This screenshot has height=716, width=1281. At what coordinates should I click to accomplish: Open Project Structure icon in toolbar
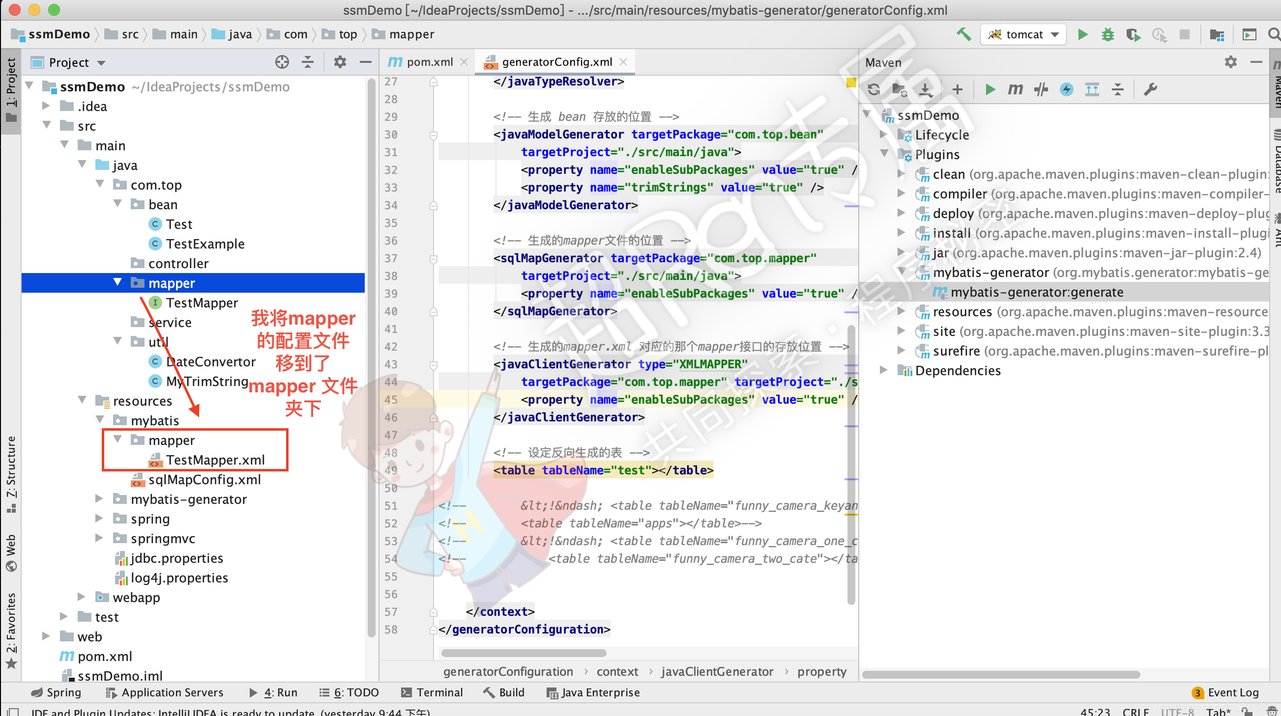pyautogui.click(x=1217, y=34)
